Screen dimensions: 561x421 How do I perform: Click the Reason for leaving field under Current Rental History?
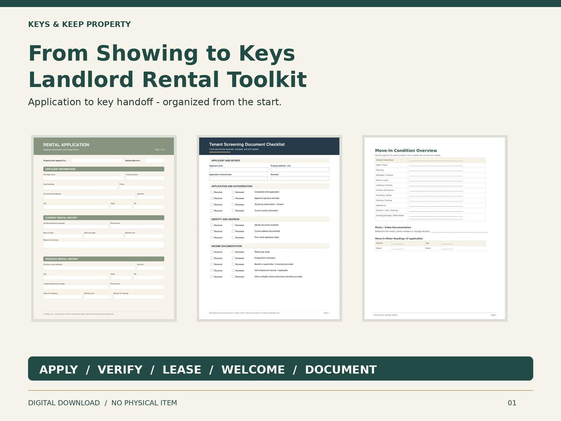pos(104,245)
